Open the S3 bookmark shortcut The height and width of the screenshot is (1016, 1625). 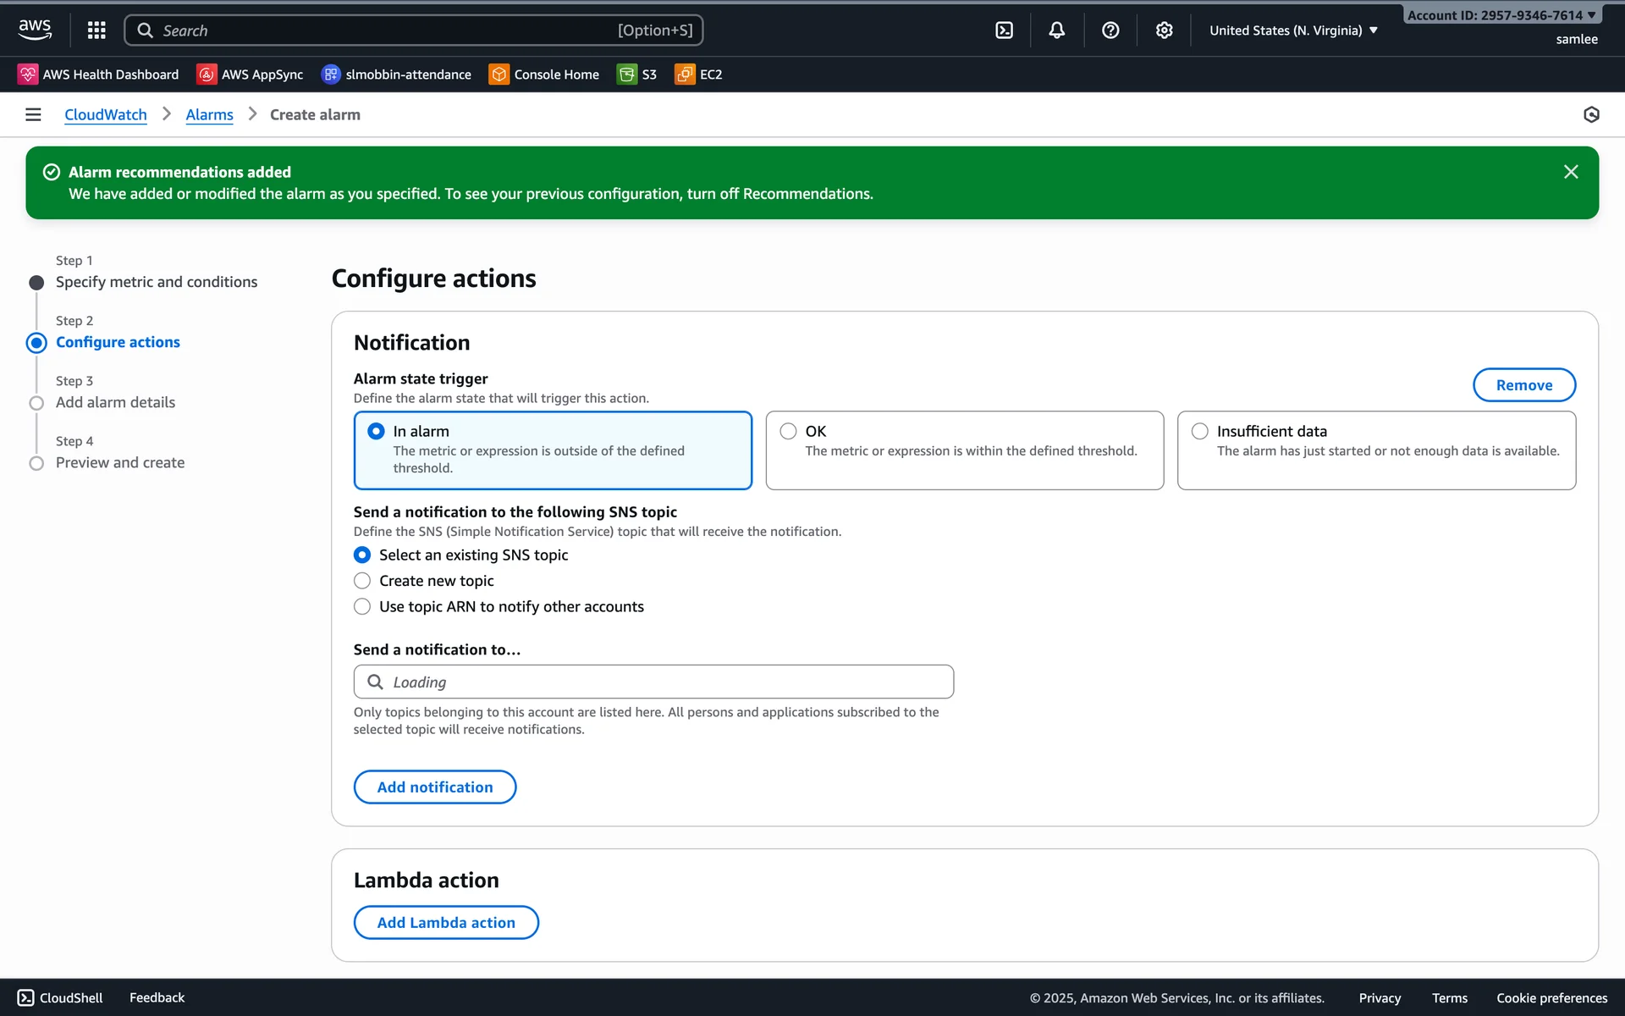coord(637,75)
